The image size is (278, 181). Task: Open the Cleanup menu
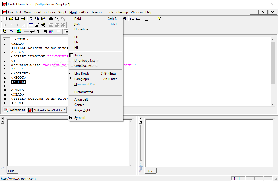tap(122, 12)
